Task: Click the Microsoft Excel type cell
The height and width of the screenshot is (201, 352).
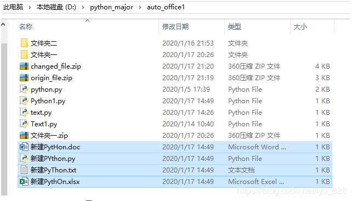Action: click(256, 182)
